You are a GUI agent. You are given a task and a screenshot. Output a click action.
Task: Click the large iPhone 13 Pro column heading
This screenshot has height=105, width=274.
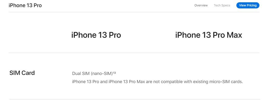(96, 35)
